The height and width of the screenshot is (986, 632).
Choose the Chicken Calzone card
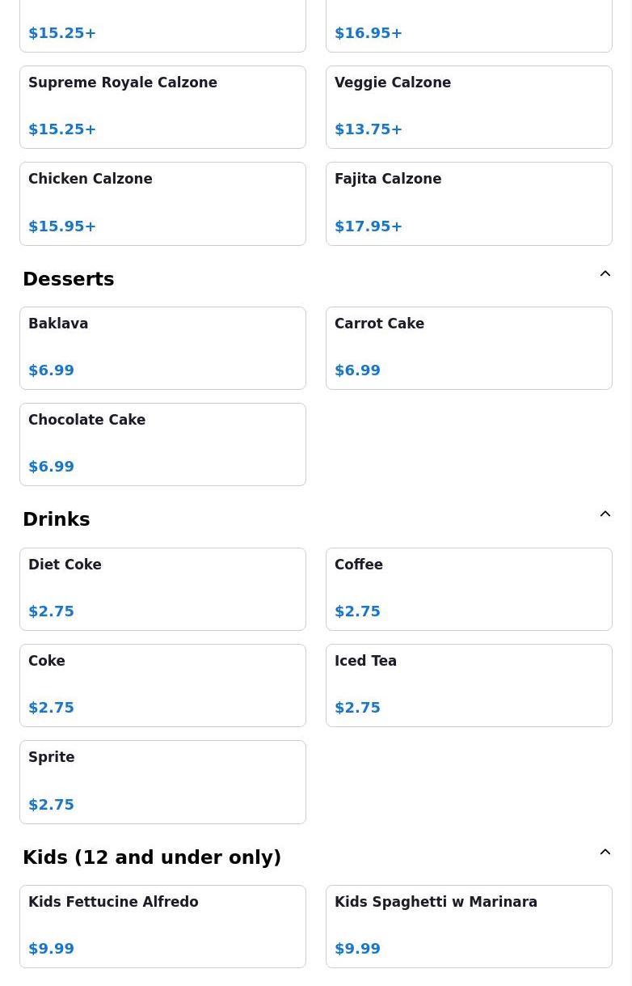tap(162, 204)
